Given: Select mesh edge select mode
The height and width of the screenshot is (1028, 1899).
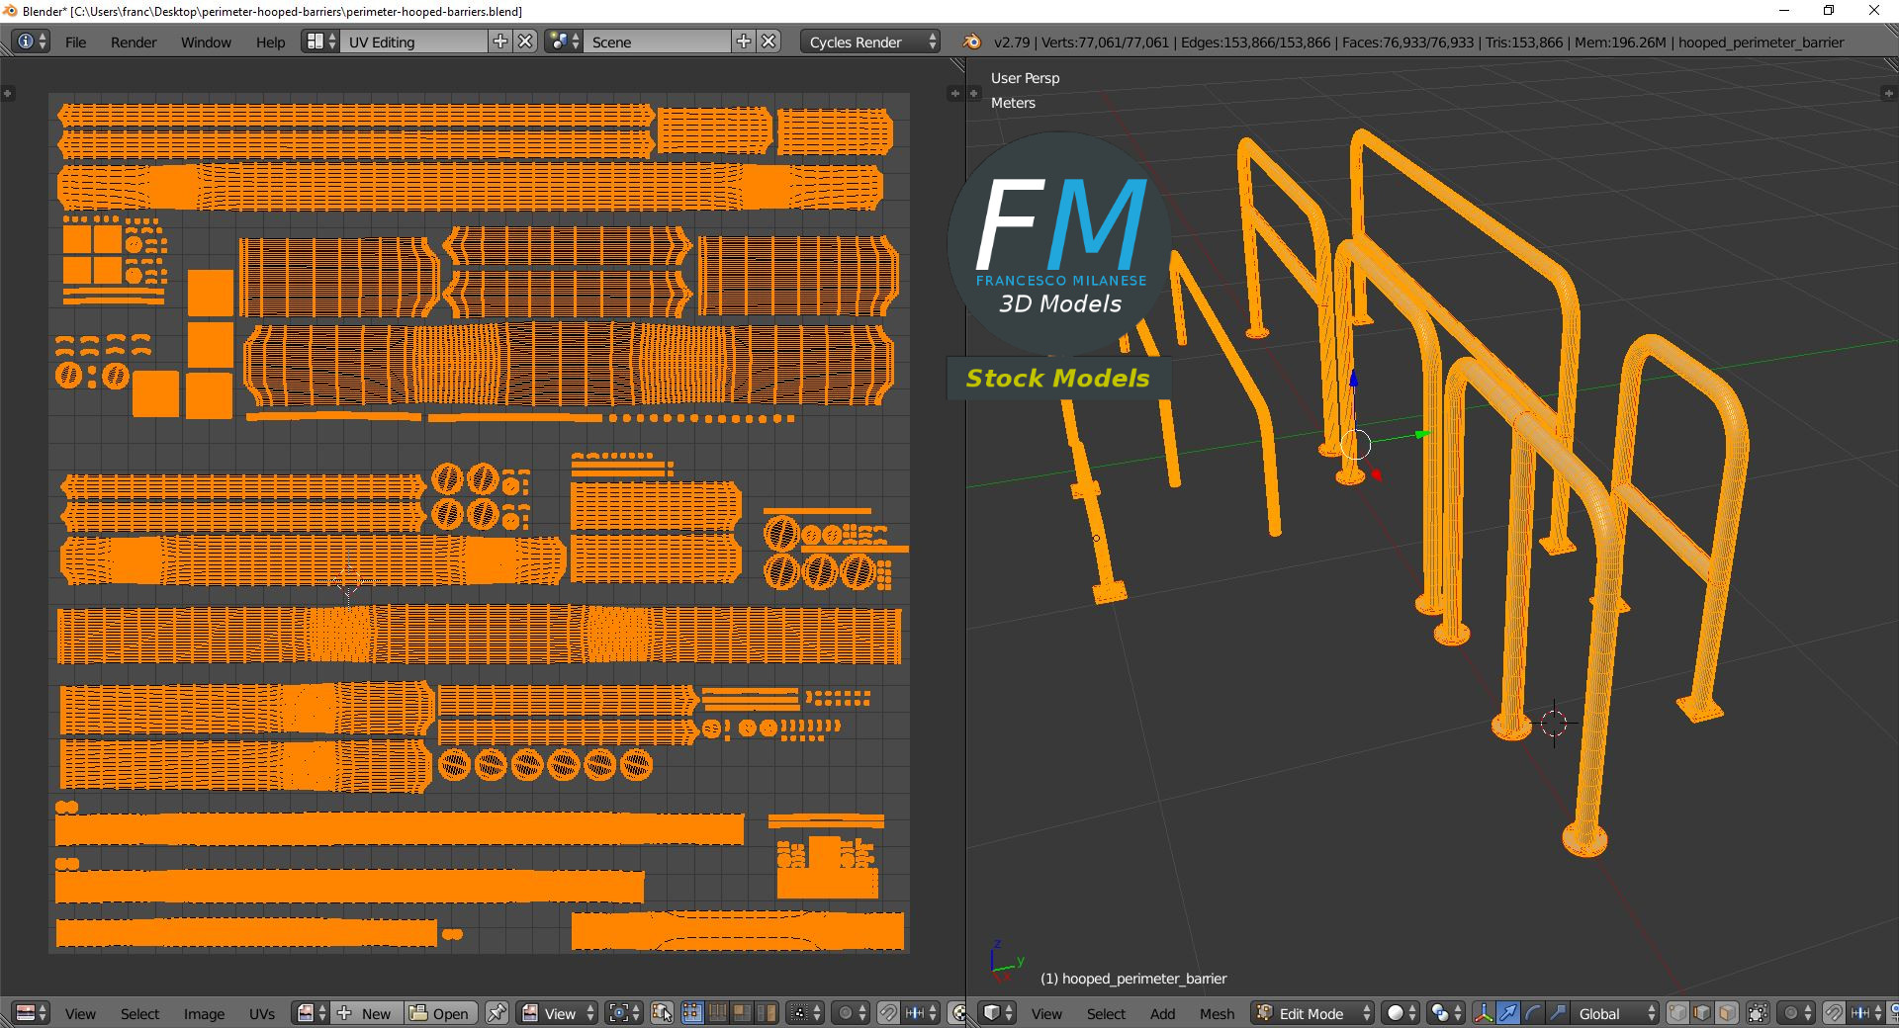Looking at the screenshot, I should pos(1702,1013).
